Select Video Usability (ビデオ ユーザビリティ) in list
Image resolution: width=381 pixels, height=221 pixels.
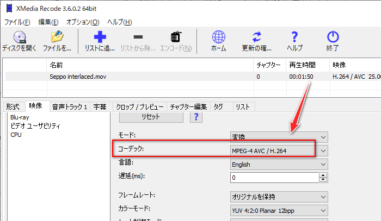pos(35,126)
